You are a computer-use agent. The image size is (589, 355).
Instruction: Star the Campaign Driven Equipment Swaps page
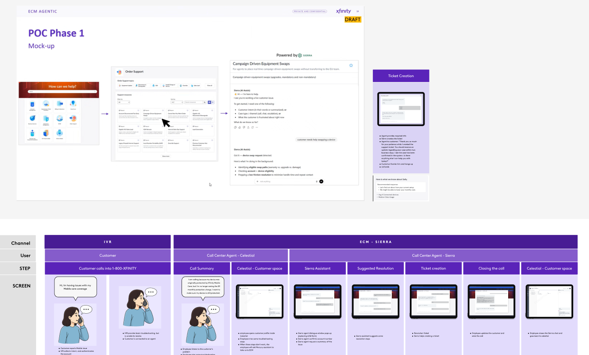coord(351,65)
